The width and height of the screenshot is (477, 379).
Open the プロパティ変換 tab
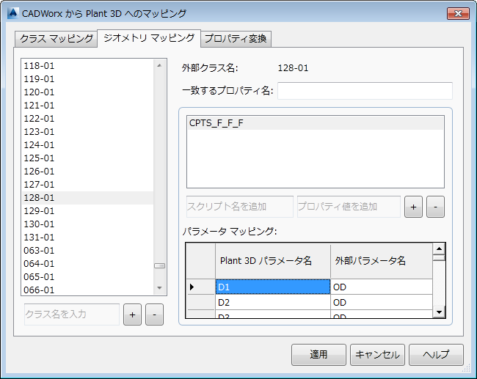point(236,39)
